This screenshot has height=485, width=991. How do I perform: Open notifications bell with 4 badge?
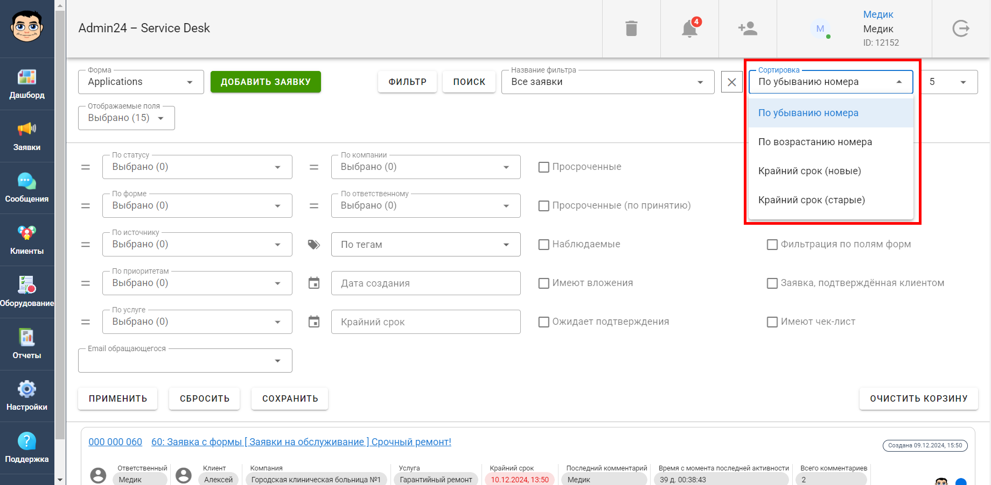click(690, 28)
